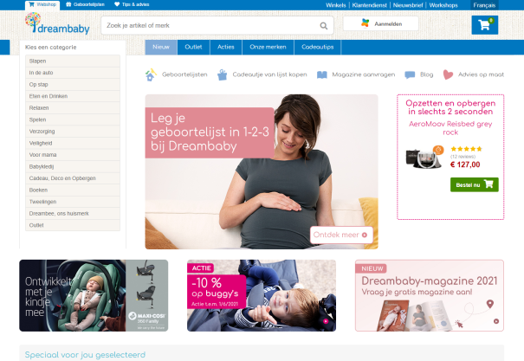The height and width of the screenshot is (361, 524).
Task: Select the Op stap category
Action: 73,85
